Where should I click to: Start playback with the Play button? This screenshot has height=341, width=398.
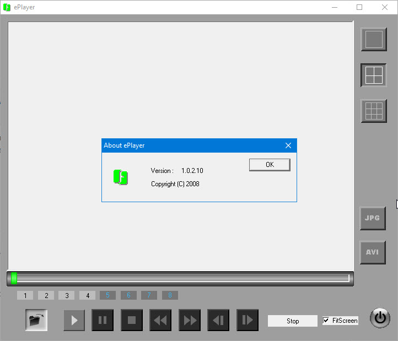point(74,320)
